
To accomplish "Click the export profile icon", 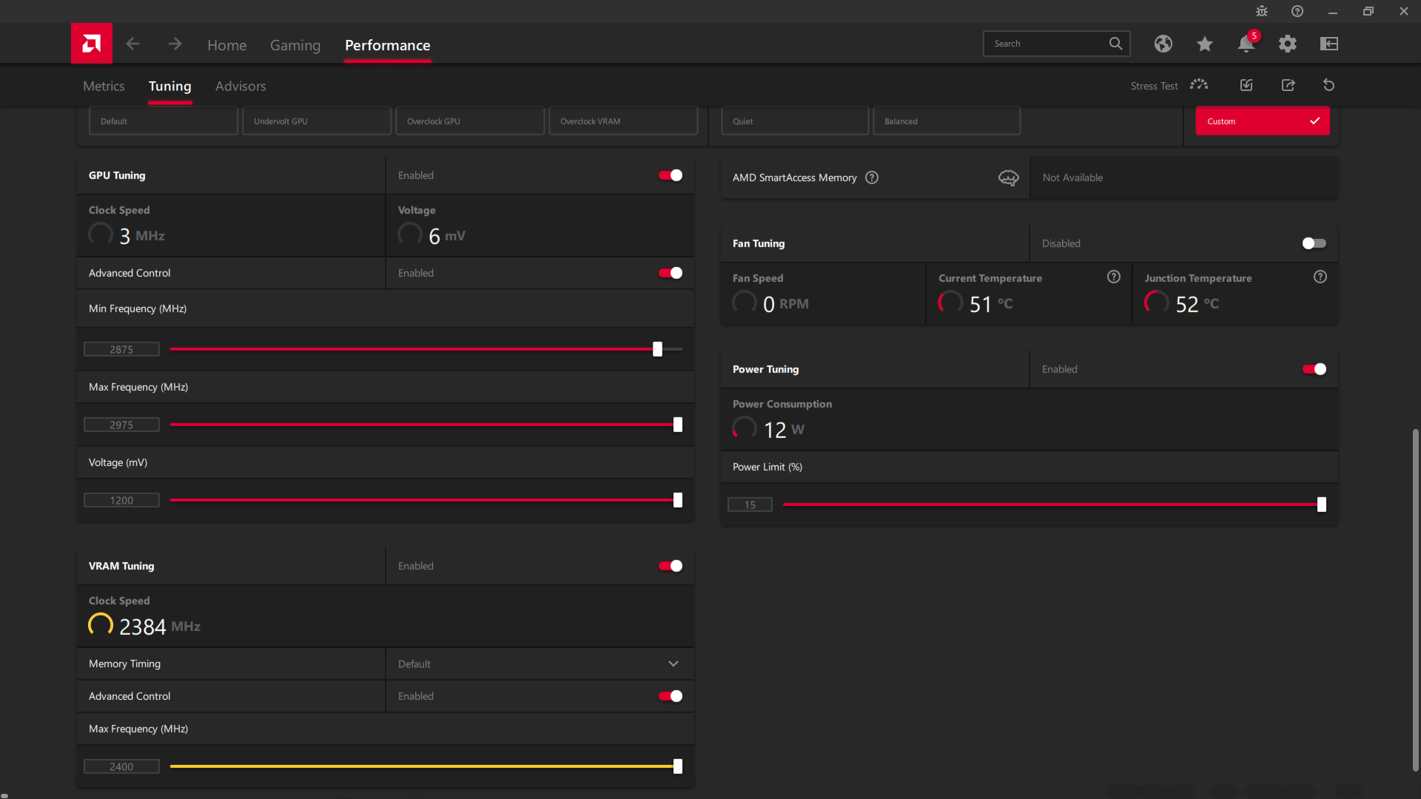I will pyautogui.click(x=1289, y=85).
